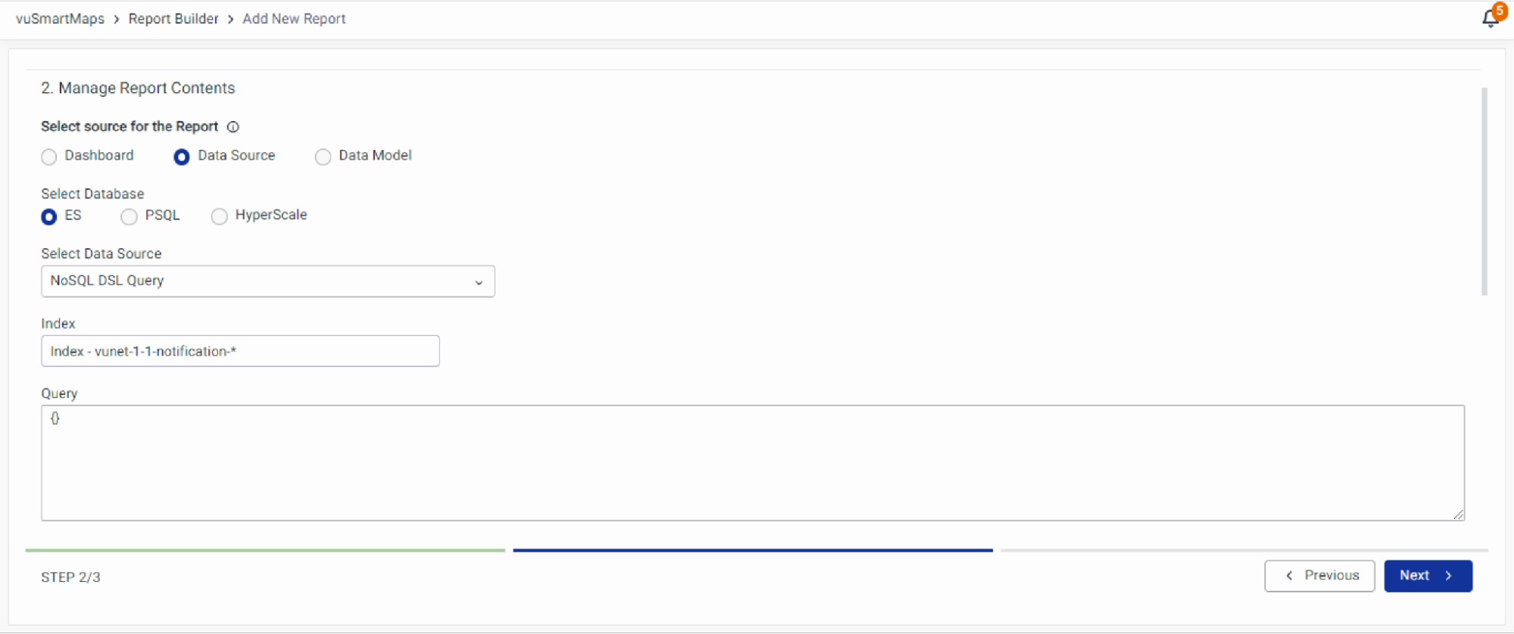Open the notifications bell icon

[1491, 18]
